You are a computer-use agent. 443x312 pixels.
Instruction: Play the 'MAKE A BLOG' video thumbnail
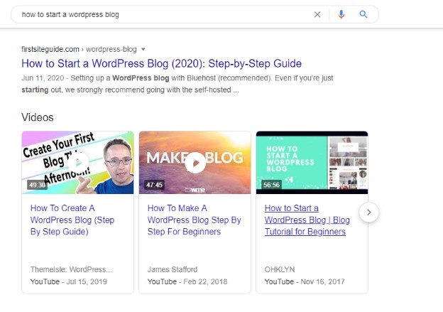tap(195, 162)
